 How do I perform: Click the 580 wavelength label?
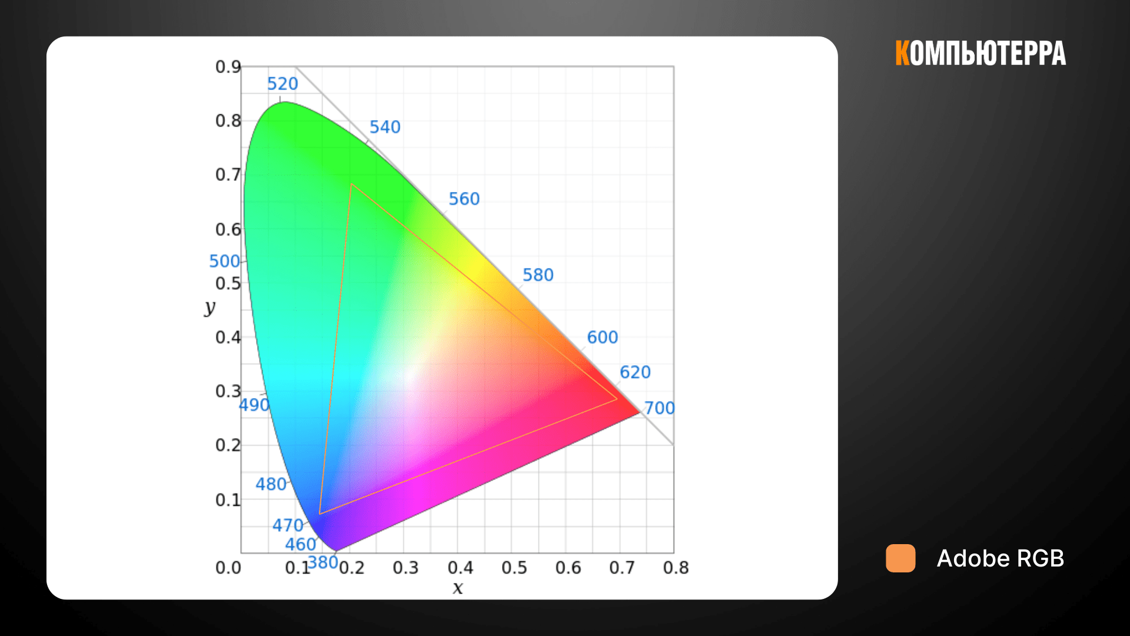tap(538, 275)
